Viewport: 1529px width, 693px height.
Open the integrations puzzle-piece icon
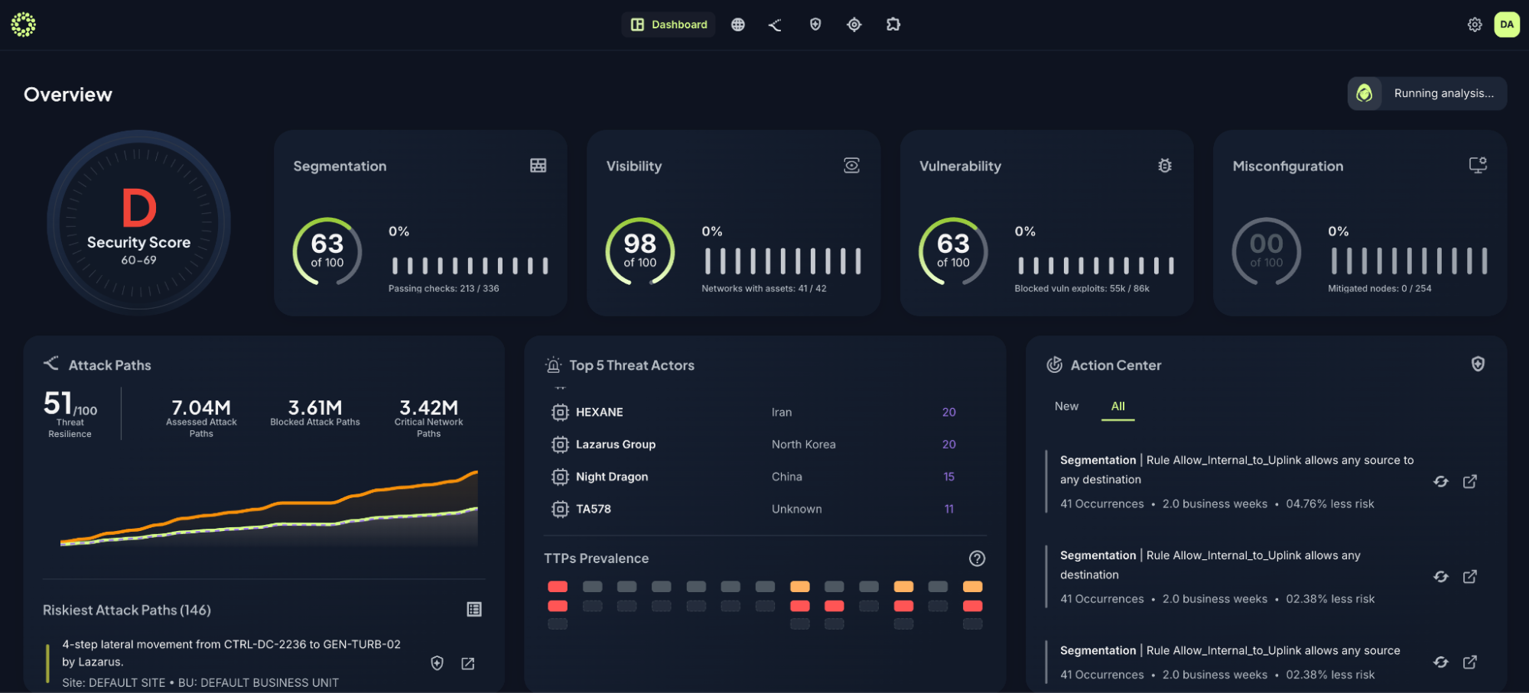893,24
